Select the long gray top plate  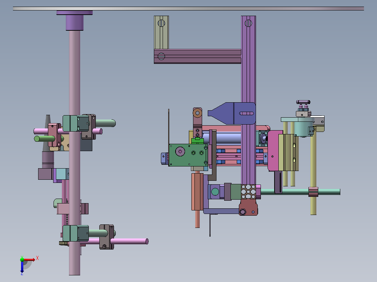point(188,9)
